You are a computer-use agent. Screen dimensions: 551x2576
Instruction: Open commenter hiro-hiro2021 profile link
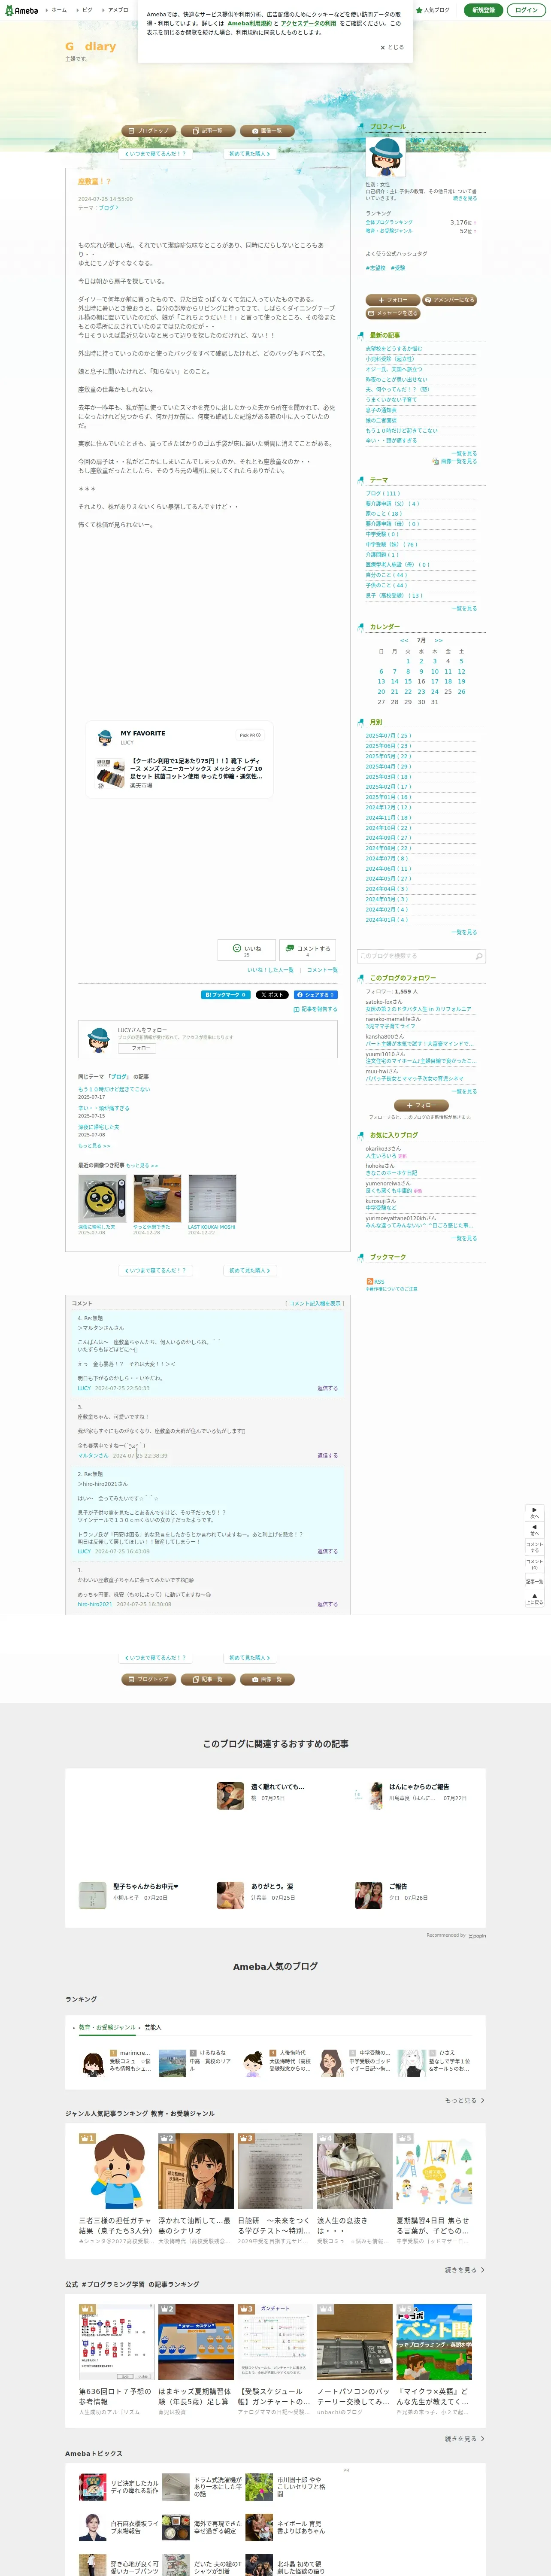(x=95, y=1604)
